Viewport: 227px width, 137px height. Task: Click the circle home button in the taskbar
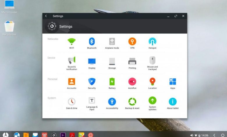pos(223,135)
